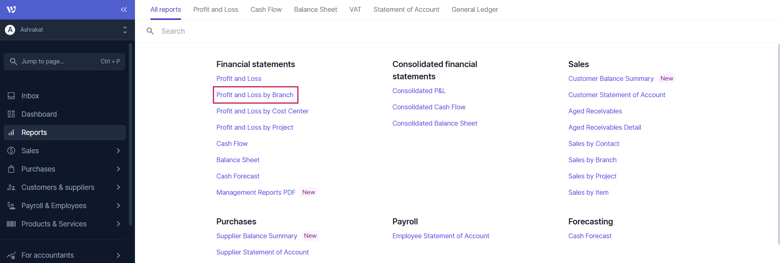Click the Products & Services barcode icon

11,224
